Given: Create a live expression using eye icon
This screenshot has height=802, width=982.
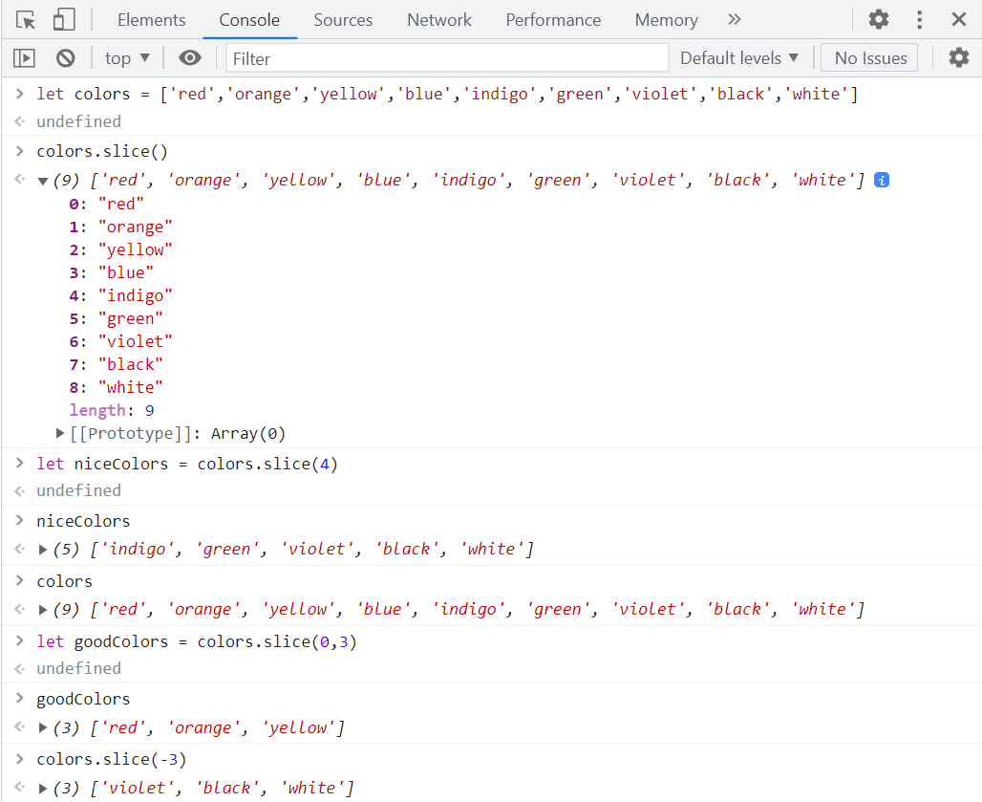Looking at the screenshot, I should (190, 58).
